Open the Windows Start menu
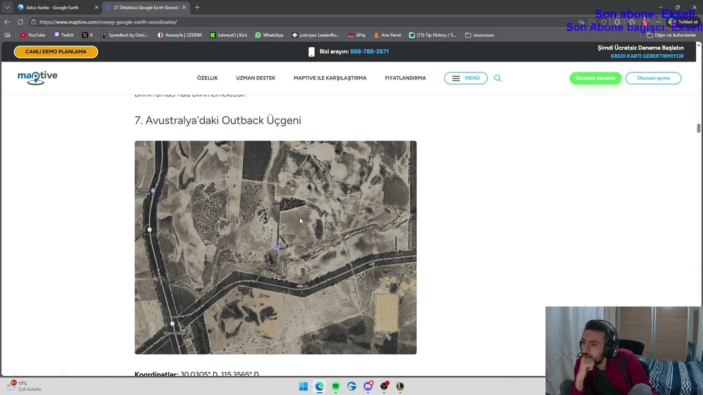Screen dimensions: 703x395 pos(303,386)
